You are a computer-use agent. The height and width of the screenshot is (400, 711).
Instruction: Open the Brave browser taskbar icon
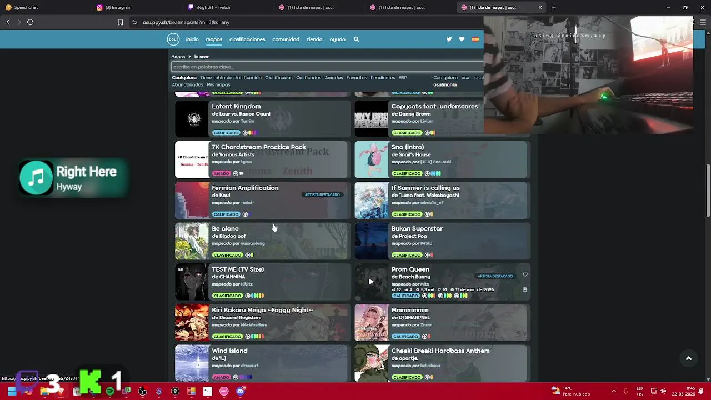pyautogui.click(x=61, y=391)
